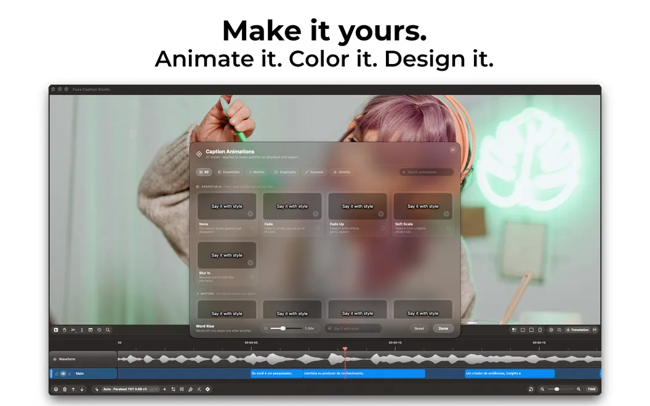This screenshot has width=650, height=406.
Task: Select the Fade Up animation radio button
Action: click(383, 228)
